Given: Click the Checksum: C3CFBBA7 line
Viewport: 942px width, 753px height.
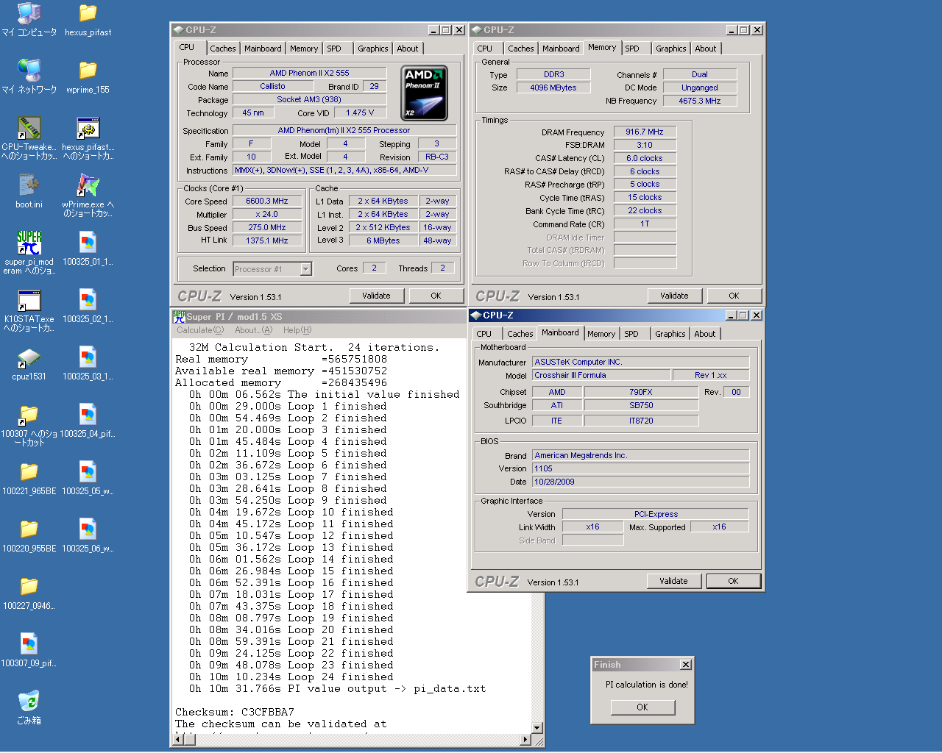Looking at the screenshot, I should (x=235, y=712).
